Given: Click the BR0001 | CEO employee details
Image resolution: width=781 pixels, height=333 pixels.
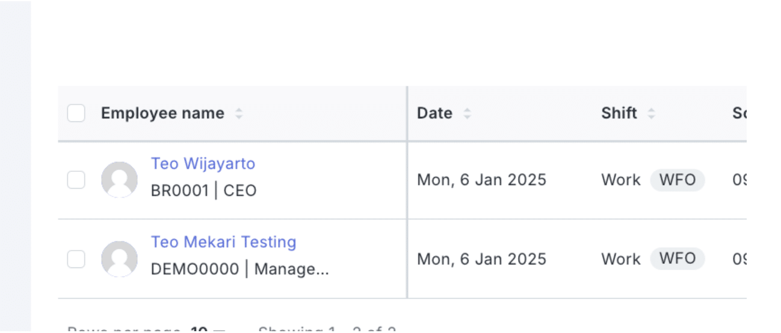Looking at the screenshot, I should 203,191.
